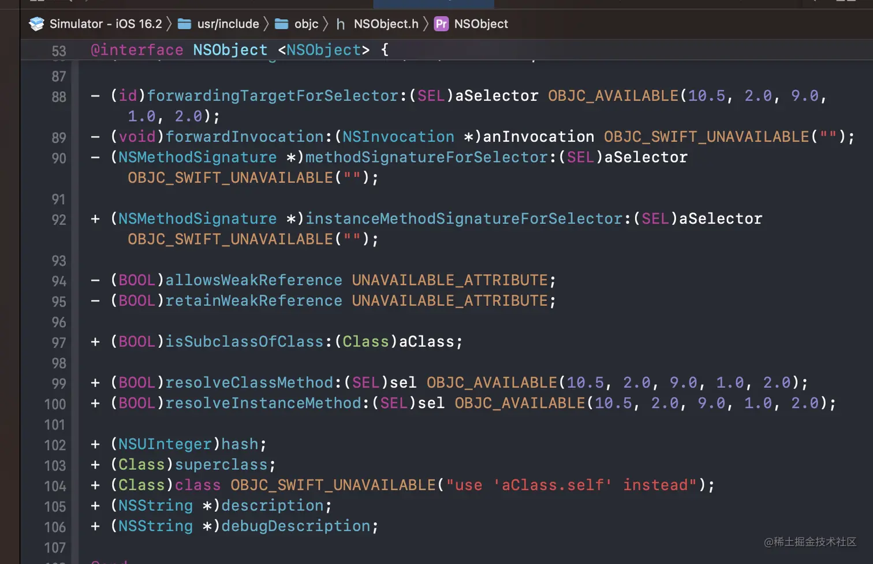Viewport: 873px width, 564px height.
Task: Click the purple Pr protocol icon
Action: (x=441, y=24)
